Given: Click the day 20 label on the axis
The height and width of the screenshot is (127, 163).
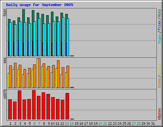Looking at the screenshot, I should click(100, 124).
